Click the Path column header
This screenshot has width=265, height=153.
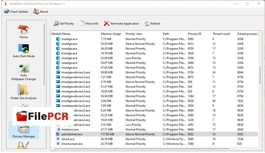(x=166, y=34)
